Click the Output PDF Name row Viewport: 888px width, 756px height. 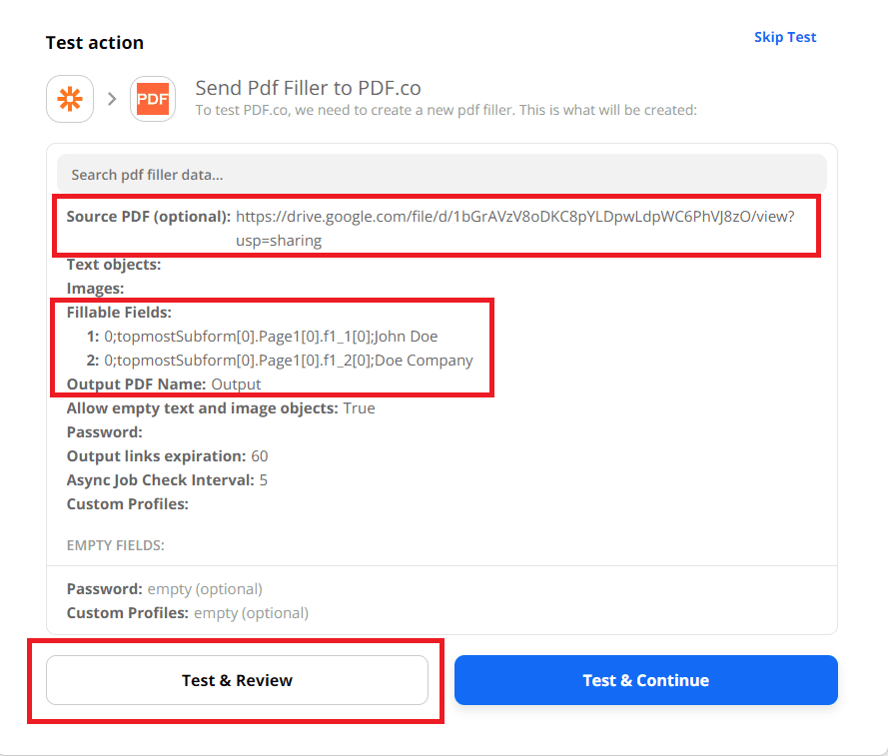[164, 384]
